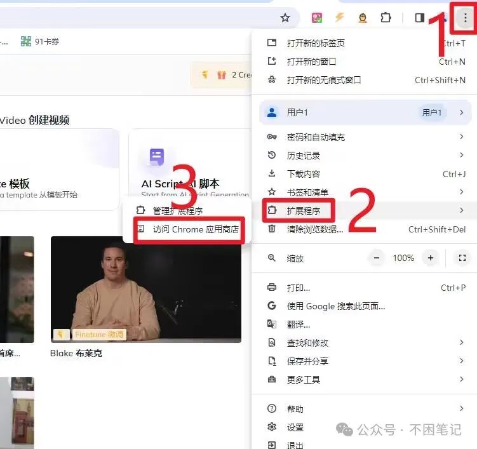Viewport: 477px width, 449px height.
Task: Select 打开新的窗口 menu item
Action: click(365, 62)
